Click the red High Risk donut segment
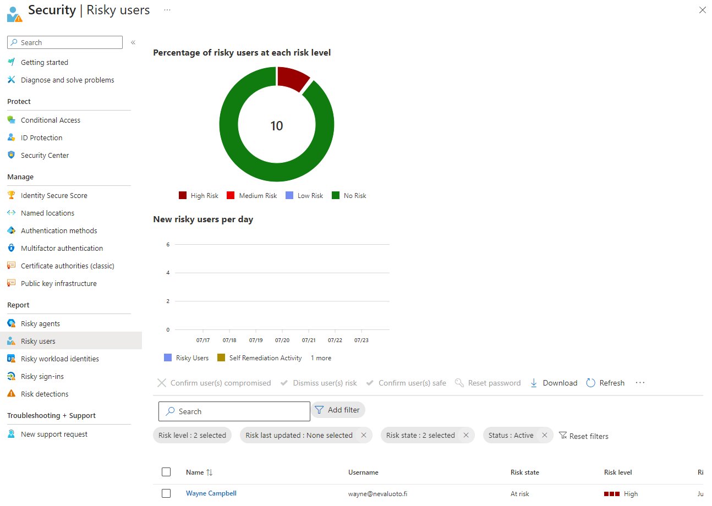The width and height of the screenshot is (712, 506). click(293, 78)
